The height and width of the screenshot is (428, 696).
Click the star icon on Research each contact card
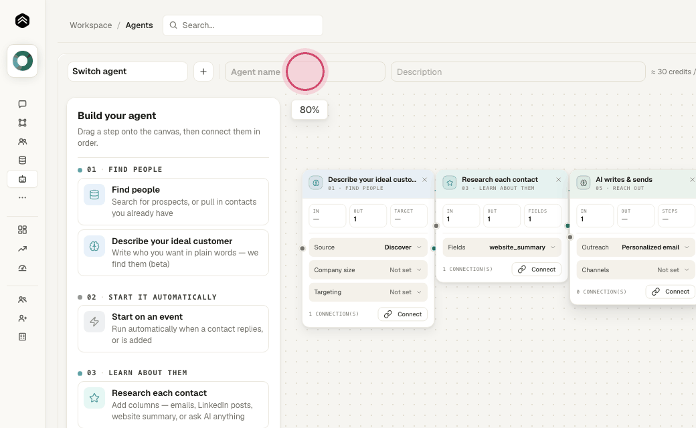pos(94,398)
